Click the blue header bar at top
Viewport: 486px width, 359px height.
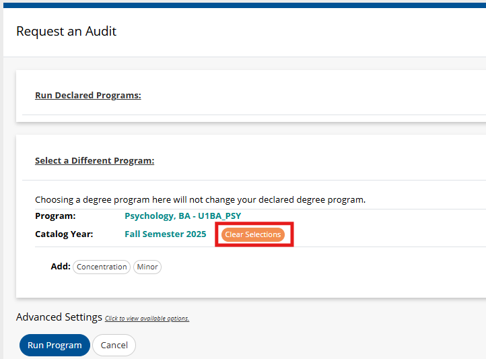[244, 5]
